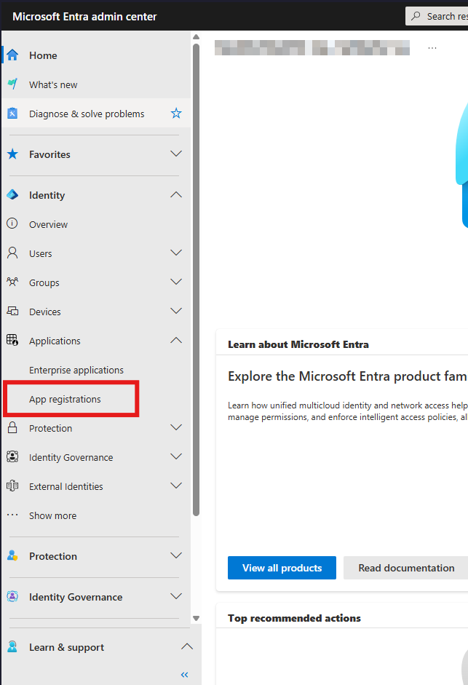Click the Devices menu label
468x685 pixels.
pos(45,312)
